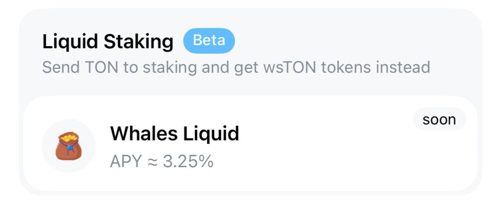The height and width of the screenshot is (206, 501).
Task: Click the APY ≈ 3.25% text
Action: [162, 161]
